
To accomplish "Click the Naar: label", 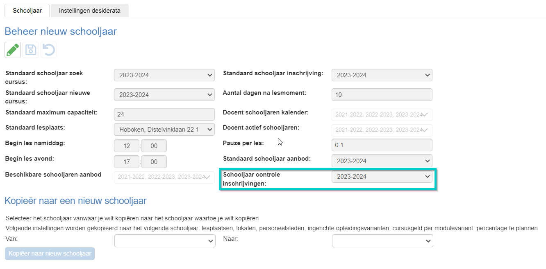I will [231, 238].
